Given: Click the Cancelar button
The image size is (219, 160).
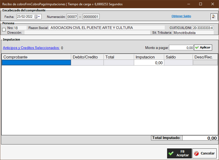Looking at the screenshot, I should pyautogui.click(x=205, y=153).
